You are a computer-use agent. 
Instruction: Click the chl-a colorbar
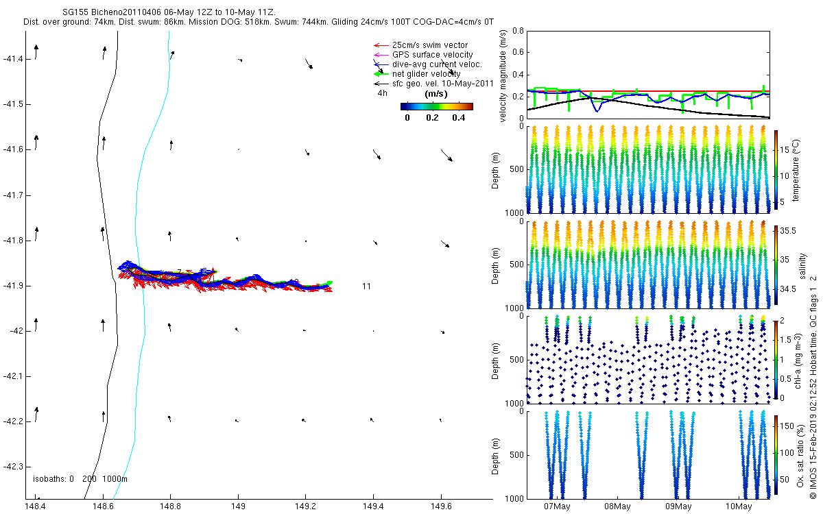pyautogui.click(x=776, y=359)
